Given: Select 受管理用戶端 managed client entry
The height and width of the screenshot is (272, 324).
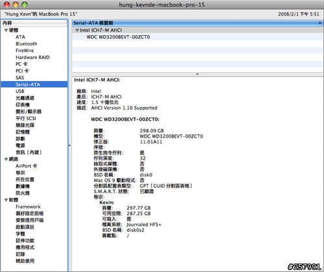Looking at the screenshot, I should click(30, 220).
